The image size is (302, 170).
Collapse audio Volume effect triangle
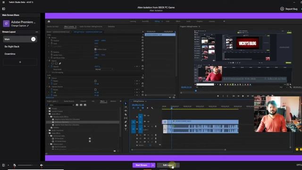(x=47, y=78)
